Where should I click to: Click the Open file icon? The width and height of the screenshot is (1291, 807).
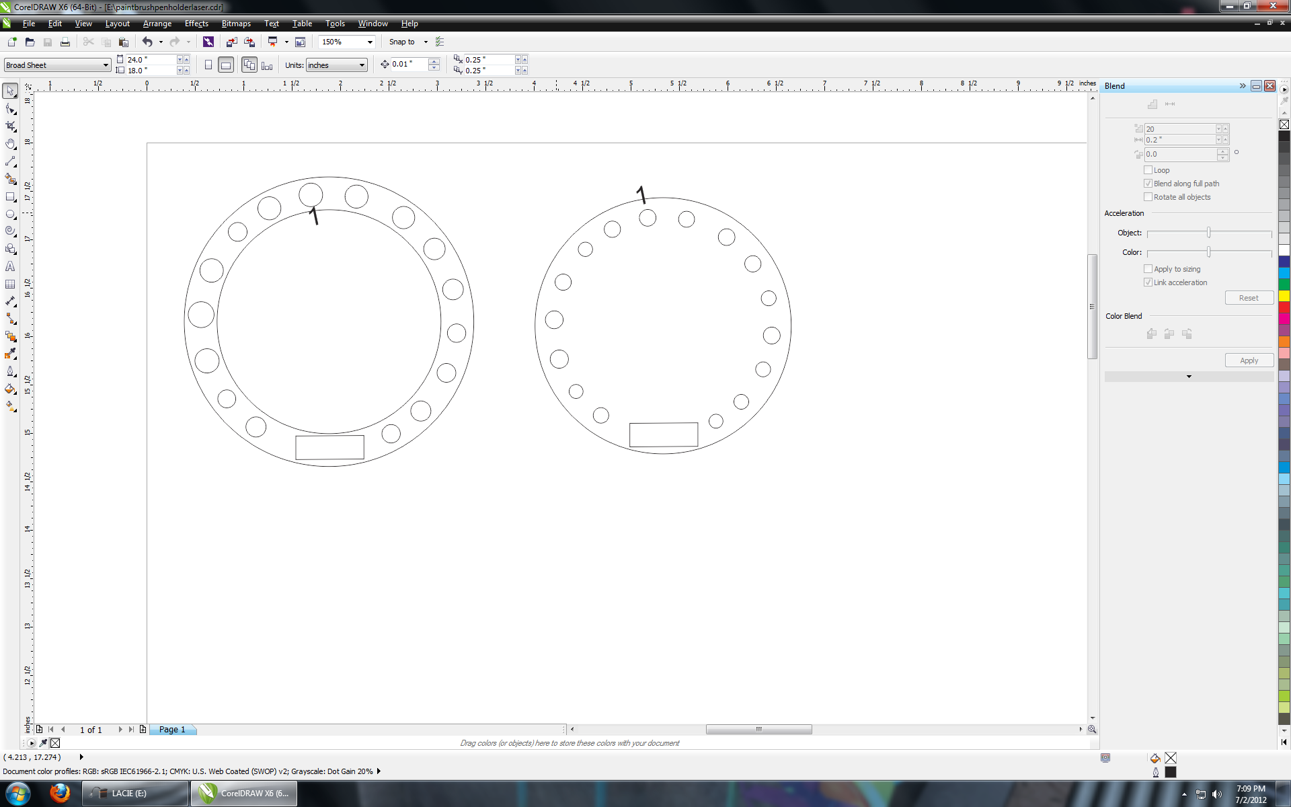[x=30, y=42]
